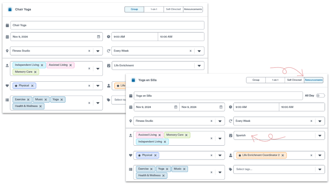Remove Life Enrichment Coordinator 2 tag
Viewport: 329px width, 184px height.
pyautogui.click(x=283, y=155)
